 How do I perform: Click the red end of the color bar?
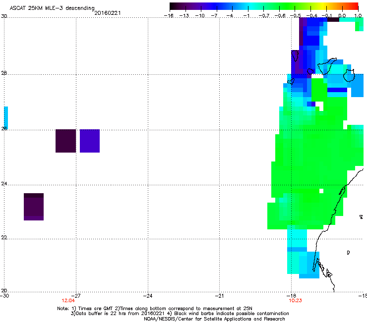(354, 6)
